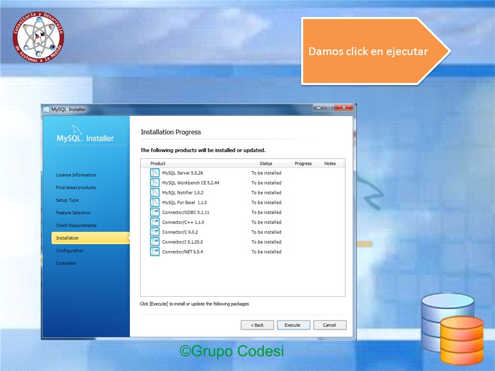495x371 pixels.
Task: Click 'To be installed' status for MySQL Notifier
Action: tap(266, 192)
